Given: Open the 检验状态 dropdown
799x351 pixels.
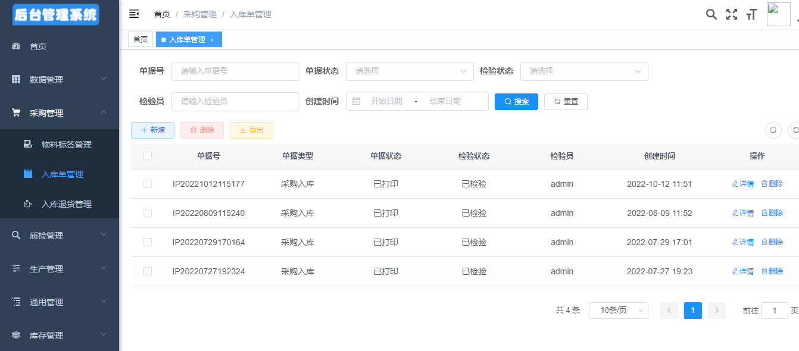Looking at the screenshot, I should point(584,71).
